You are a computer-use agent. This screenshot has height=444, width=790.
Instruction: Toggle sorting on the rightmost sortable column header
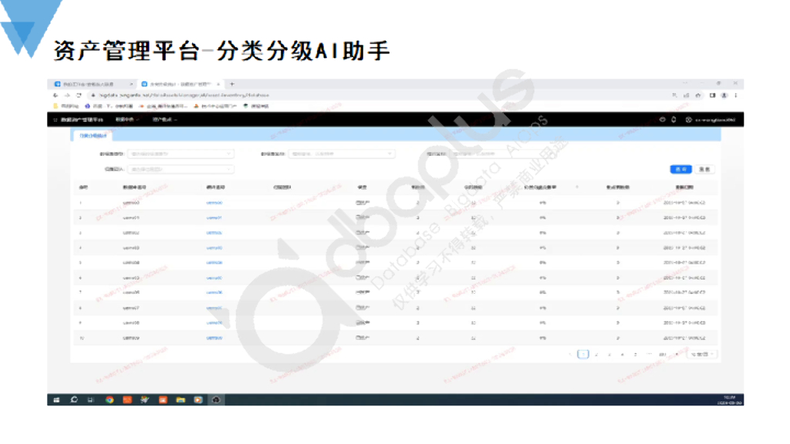point(577,185)
